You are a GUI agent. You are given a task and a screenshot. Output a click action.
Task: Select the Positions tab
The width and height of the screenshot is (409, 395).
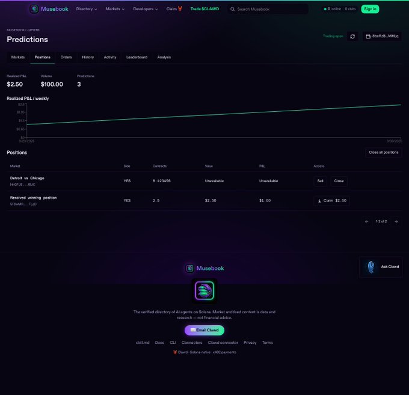(43, 57)
